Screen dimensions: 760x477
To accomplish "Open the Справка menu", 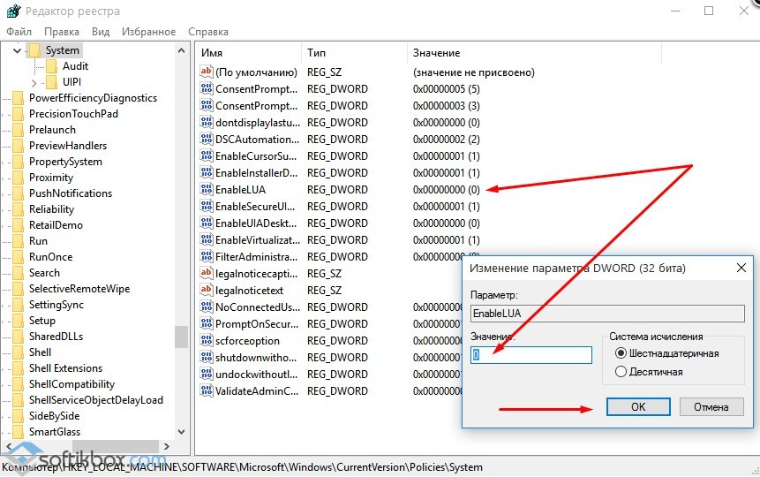I will [x=208, y=32].
